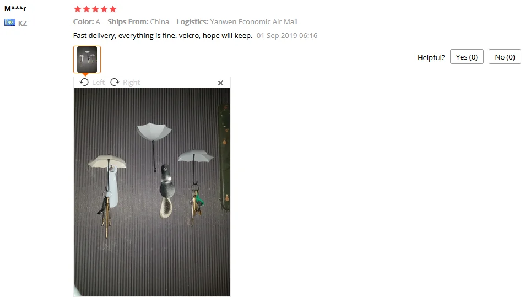Click reviewer name M***r
This screenshot has height=297, width=525.
click(x=15, y=8)
